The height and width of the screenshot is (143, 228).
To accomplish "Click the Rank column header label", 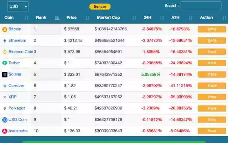I will click(41, 18).
